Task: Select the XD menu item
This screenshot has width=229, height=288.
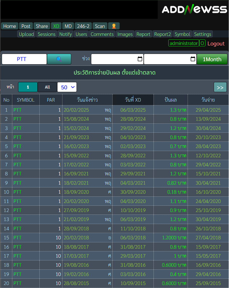Action: click(56, 26)
